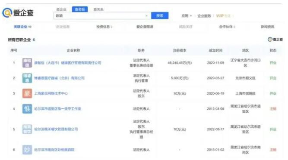Open the teal logo of company row 2
The height and width of the screenshot is (160, 288).
tap(27, 78)
